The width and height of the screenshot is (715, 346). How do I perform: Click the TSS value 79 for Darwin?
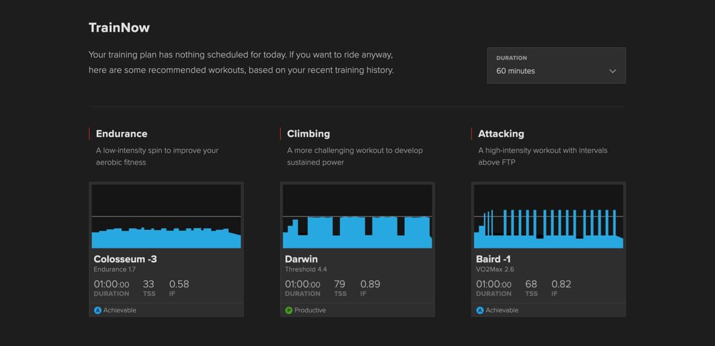(x=340, y=284)
